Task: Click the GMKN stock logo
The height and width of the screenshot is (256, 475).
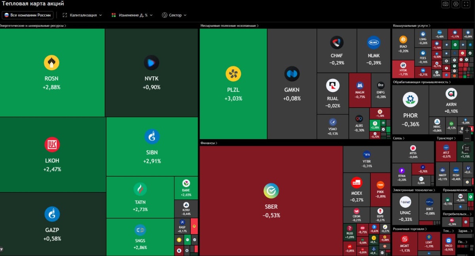Action: pyautogui.click(x=292, y=74)
